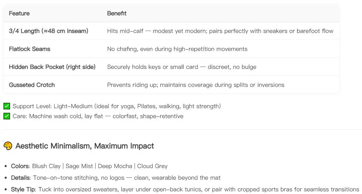
Task: Click the Benefit column header
Action: pyautogui.click(x=116, y=13)
